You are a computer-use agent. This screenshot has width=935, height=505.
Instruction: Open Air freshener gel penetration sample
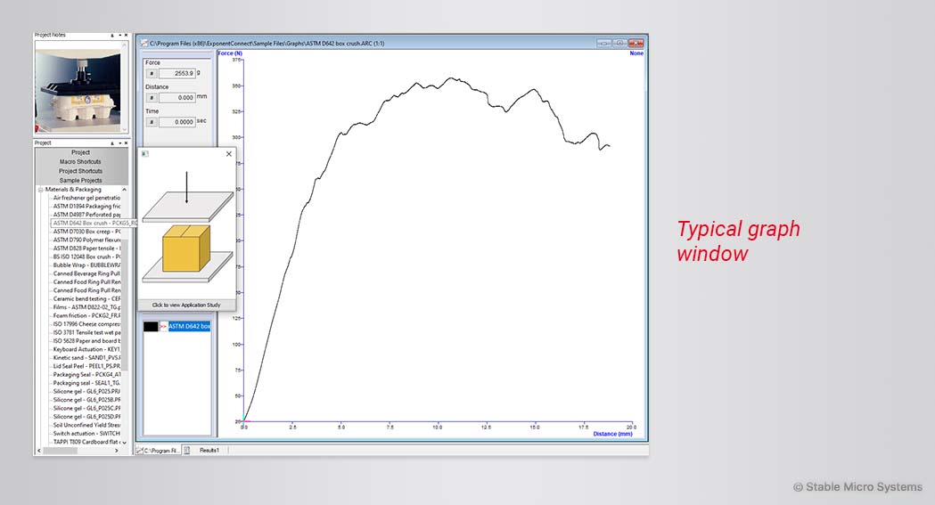(86, 198)
